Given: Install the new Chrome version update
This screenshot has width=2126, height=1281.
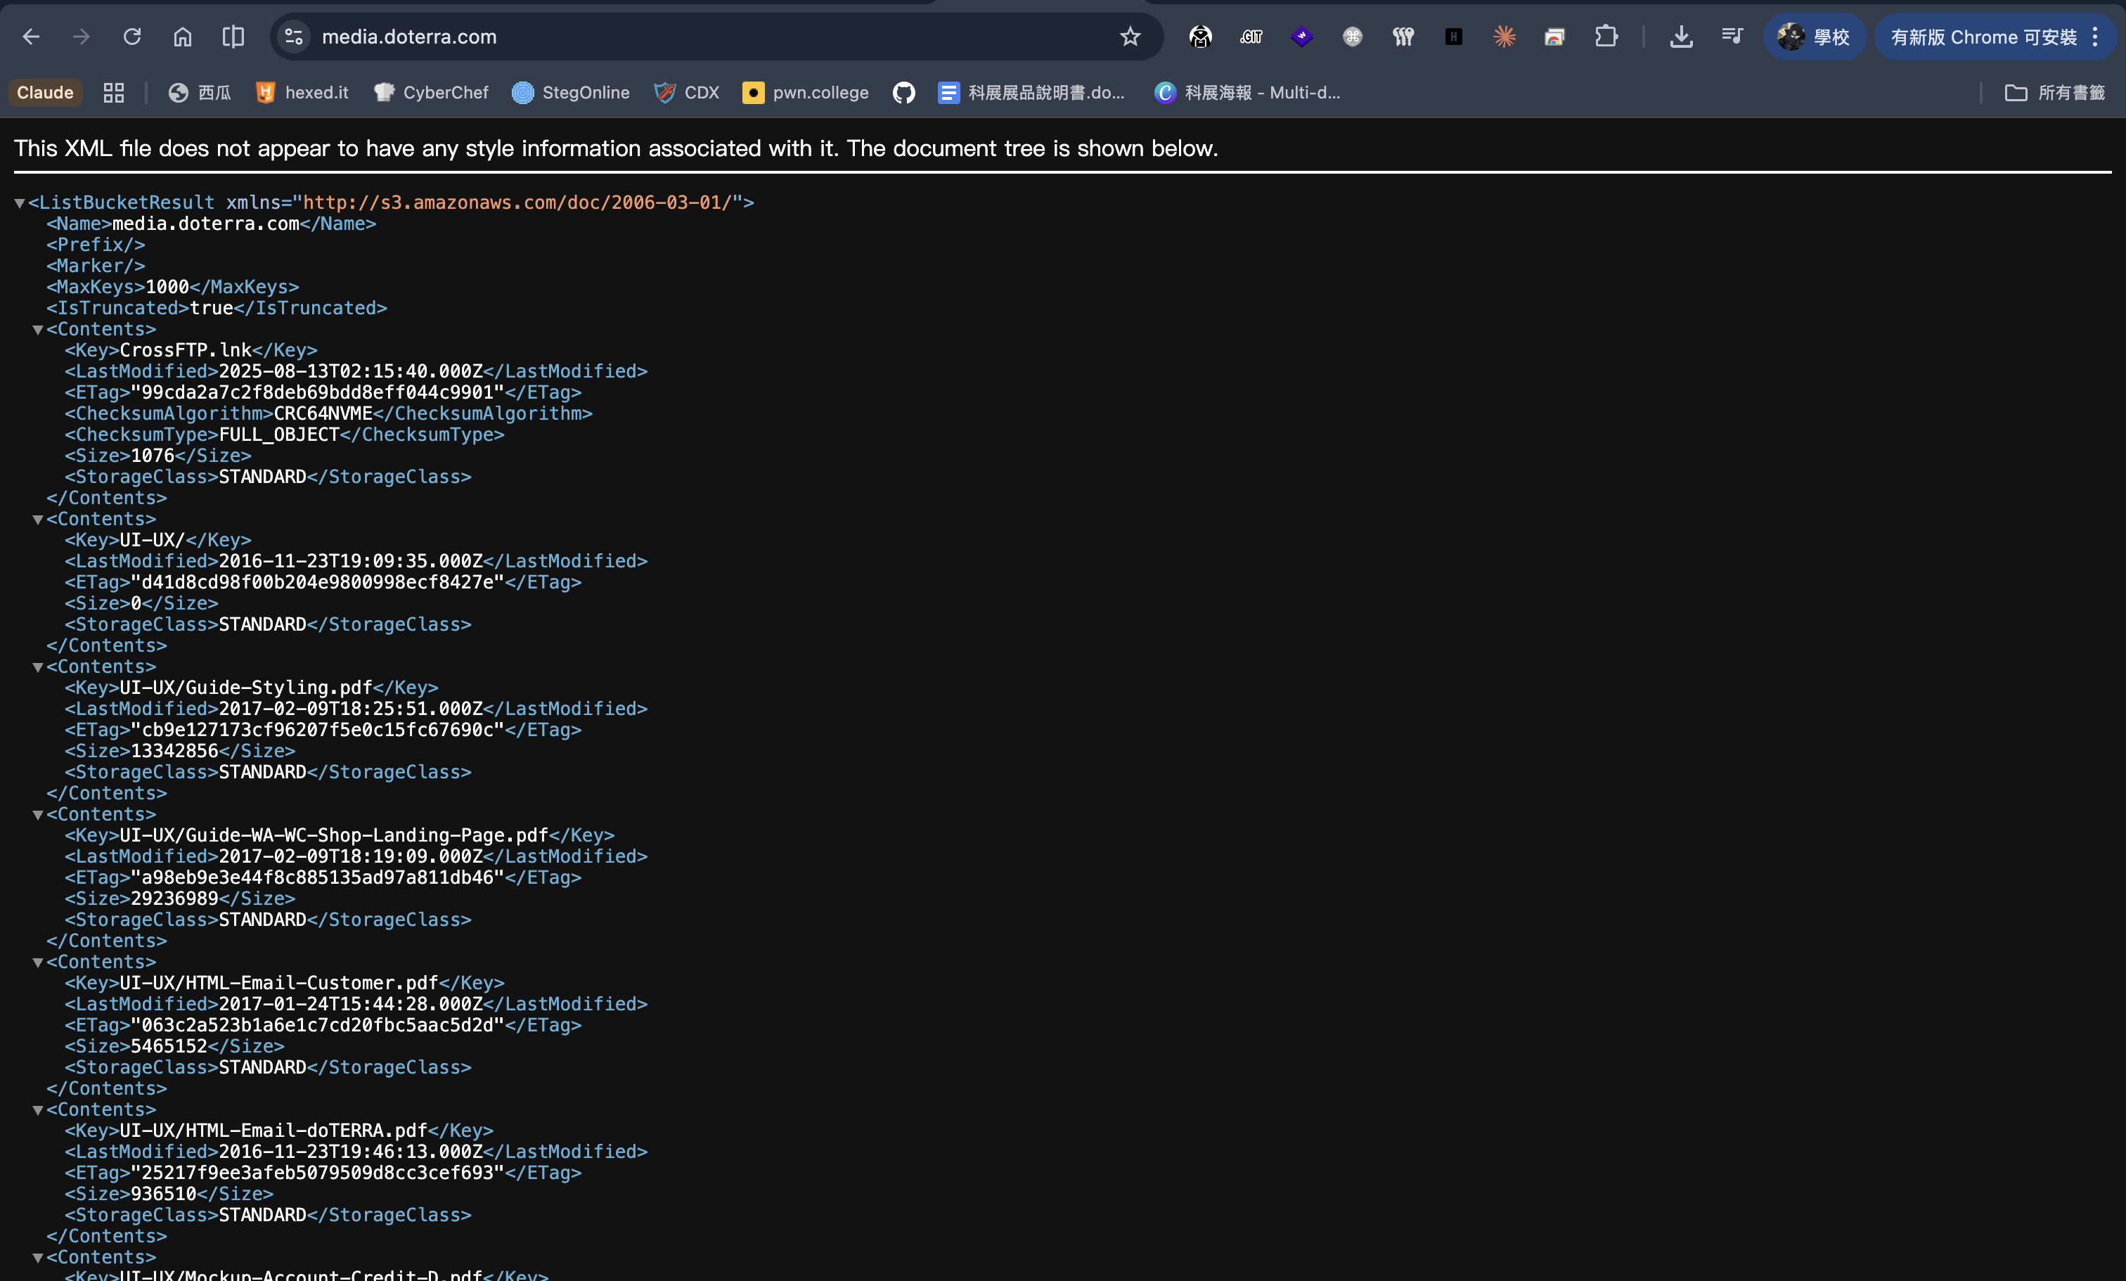Looking at the screenshot, I should tap(1984, 37).
